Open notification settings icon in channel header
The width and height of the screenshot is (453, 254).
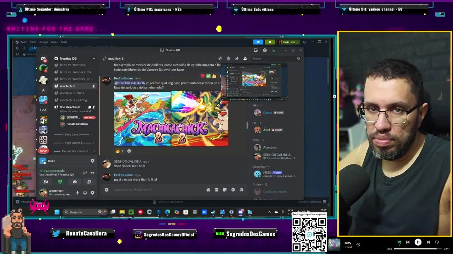(x=228, y=59)
